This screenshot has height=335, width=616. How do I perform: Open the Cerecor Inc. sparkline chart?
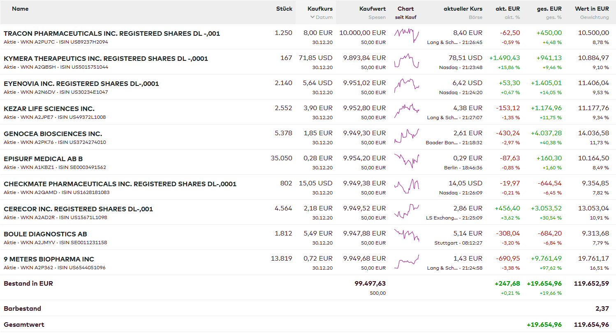click(406, 211)
